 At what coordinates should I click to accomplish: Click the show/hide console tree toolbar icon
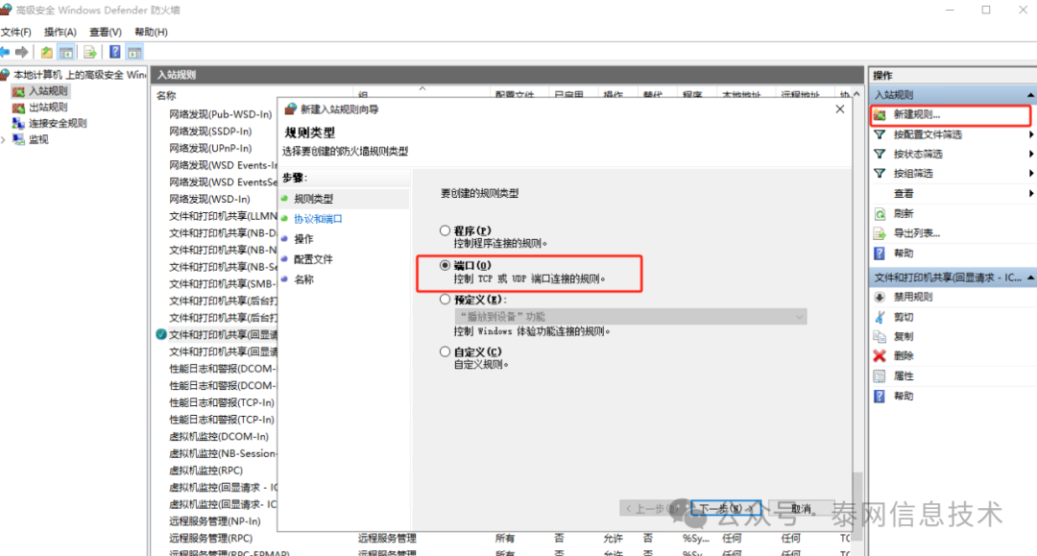66,52
